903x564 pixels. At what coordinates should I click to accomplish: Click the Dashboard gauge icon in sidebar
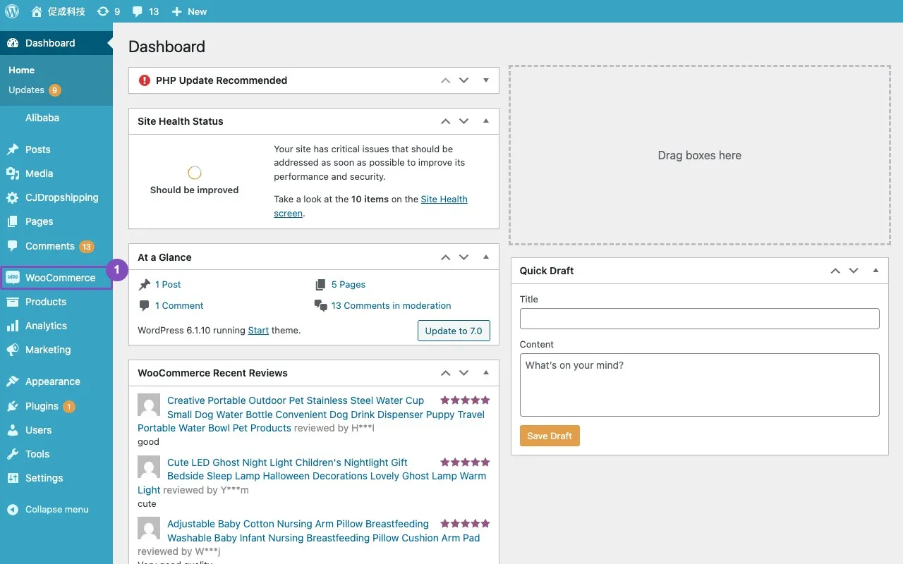click(x=13, y=43)
